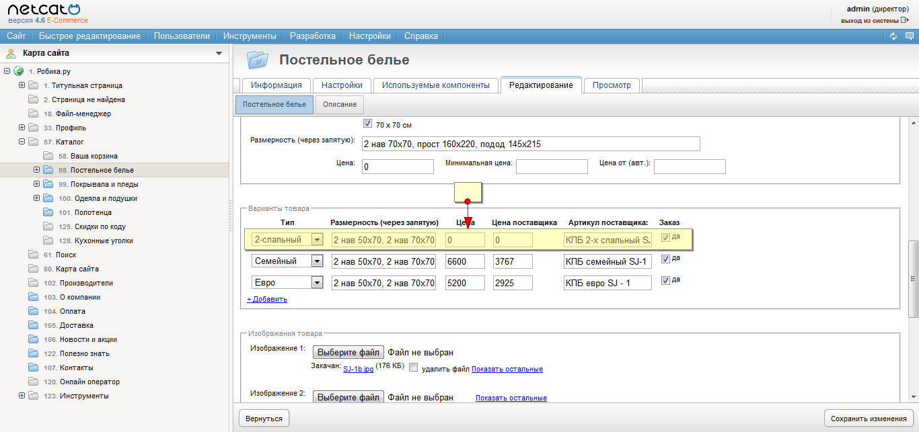Click the Каталог folder icon

33,142
